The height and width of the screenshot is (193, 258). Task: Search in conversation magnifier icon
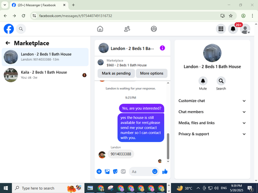click(x=221, y=81)
